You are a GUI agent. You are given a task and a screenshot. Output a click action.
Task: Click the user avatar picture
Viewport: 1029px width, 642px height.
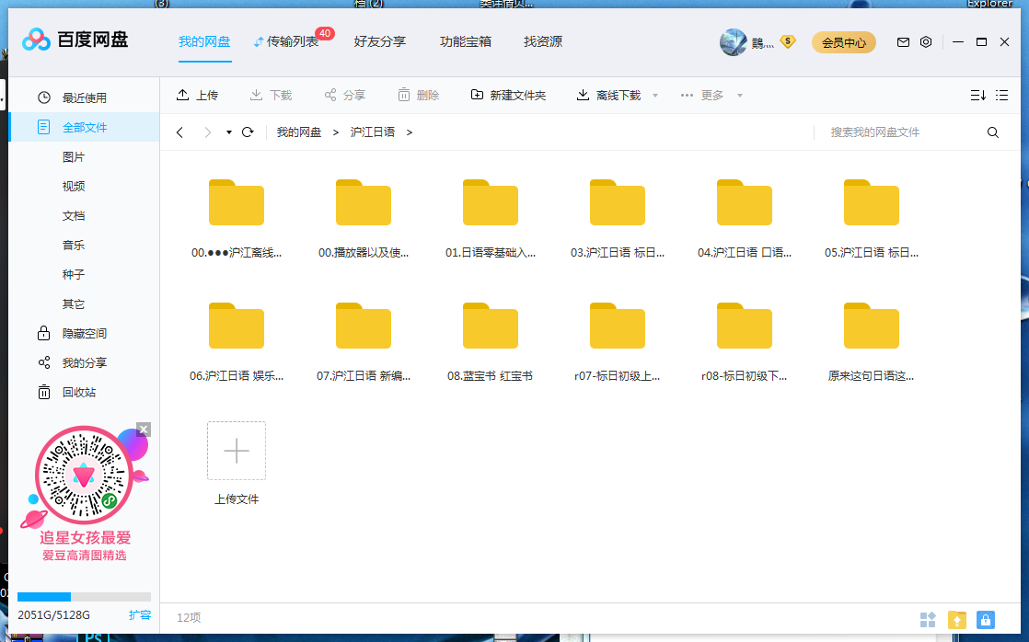[733, 42]
